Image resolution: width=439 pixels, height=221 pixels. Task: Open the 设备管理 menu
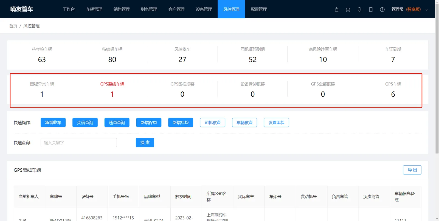pyautogui.click(x=204, y=9)
